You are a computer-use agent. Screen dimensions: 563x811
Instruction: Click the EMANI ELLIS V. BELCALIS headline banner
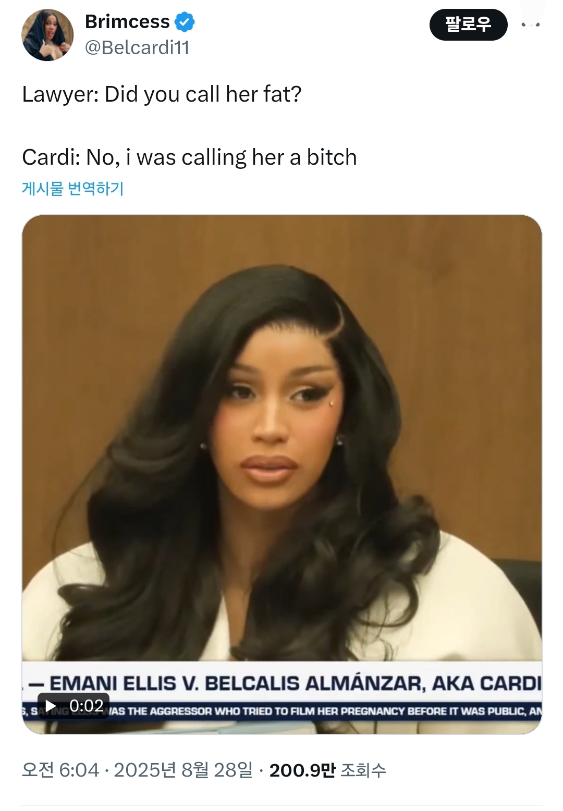[281, 683]
